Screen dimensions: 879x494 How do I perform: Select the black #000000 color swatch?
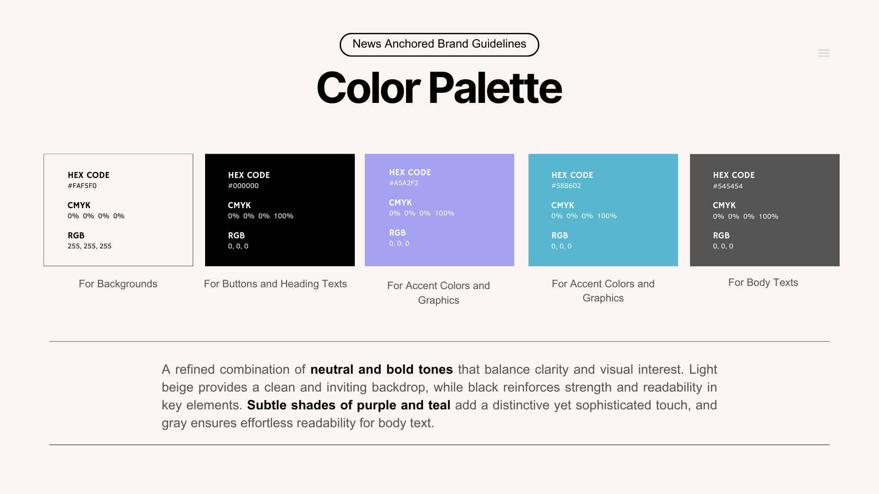280,210
